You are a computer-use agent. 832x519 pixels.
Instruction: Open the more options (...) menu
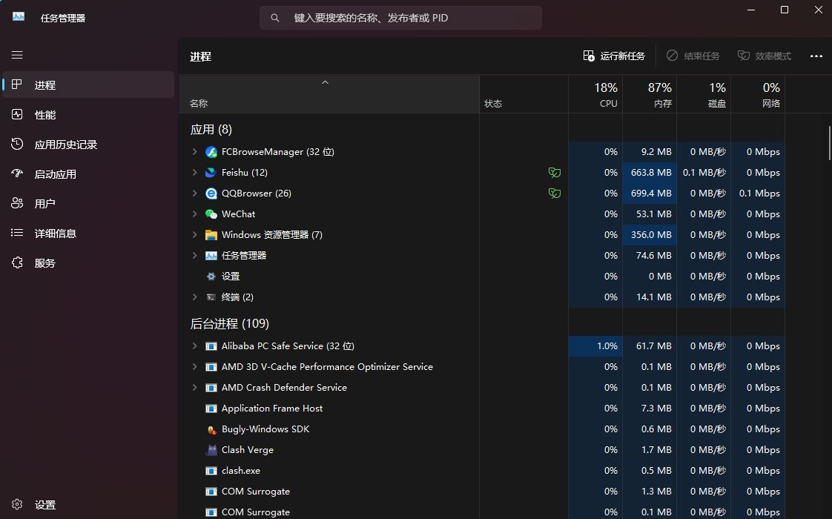click(816, 56)
